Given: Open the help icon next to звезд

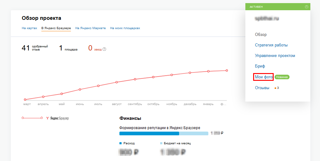Looking at the screenshot, I should 104,49.
